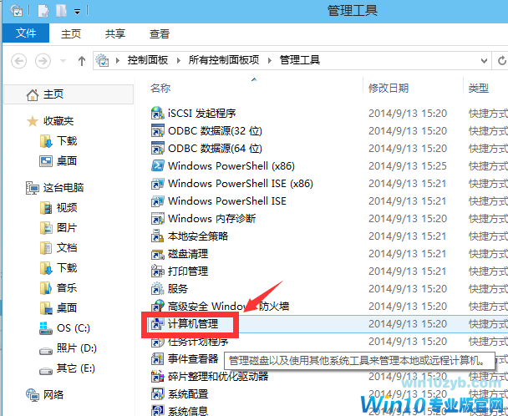The image size is (508, 416).
Task: Select 这台电脑 in the navigation pane
Action: pyautogui.click(x=63, y=188)
